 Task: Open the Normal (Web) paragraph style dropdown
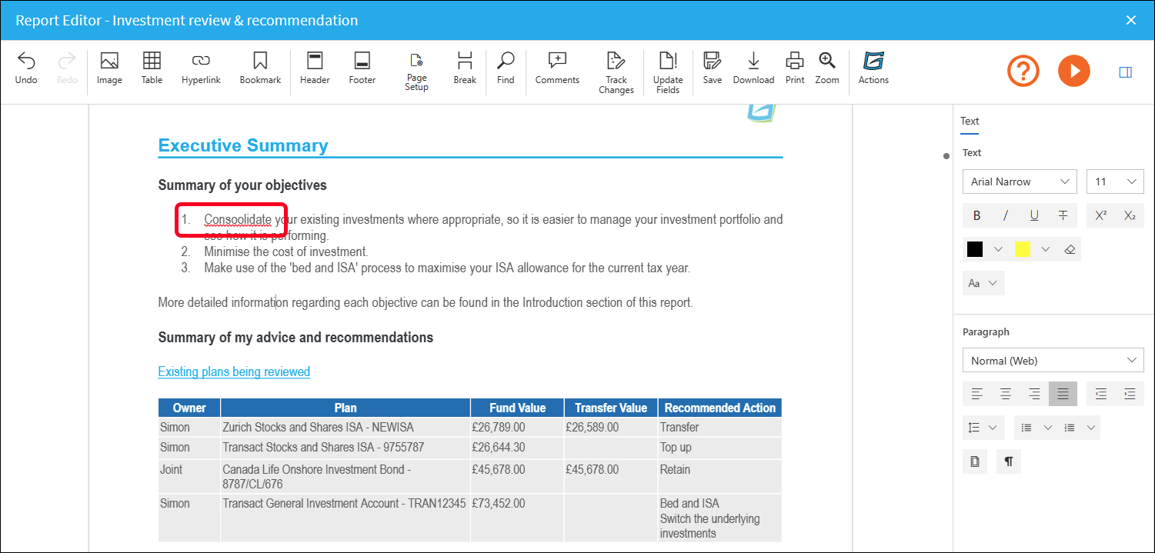click(x=1053, y=360)
